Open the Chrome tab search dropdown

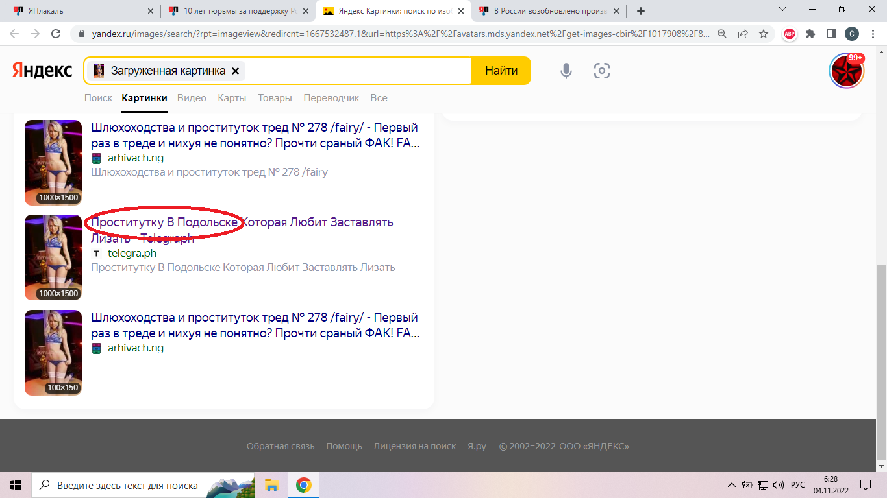pyautogui.click(x=782, y=10)
